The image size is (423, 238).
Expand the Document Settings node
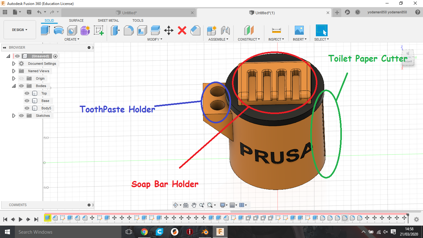click(x=14, y=64)
